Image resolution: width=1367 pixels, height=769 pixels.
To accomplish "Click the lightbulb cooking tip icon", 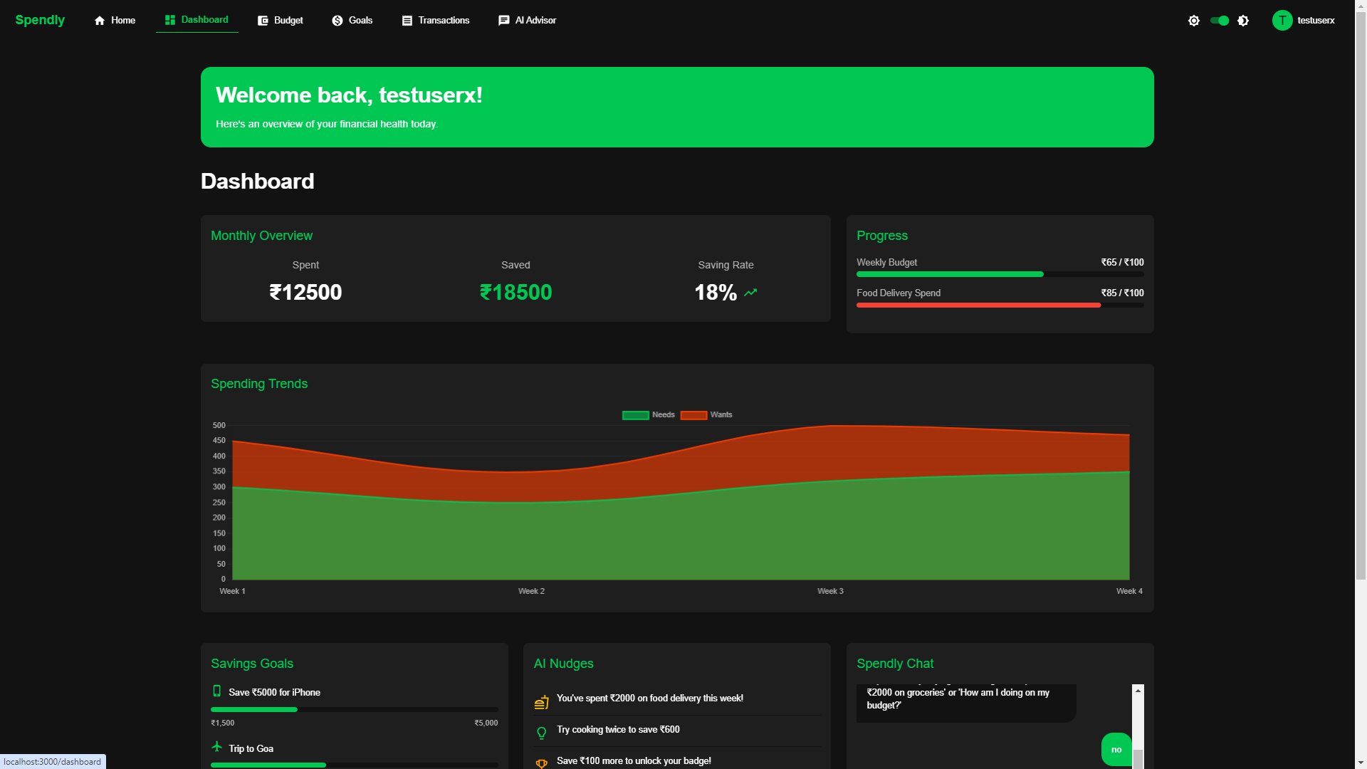I will tap(542, 733).
